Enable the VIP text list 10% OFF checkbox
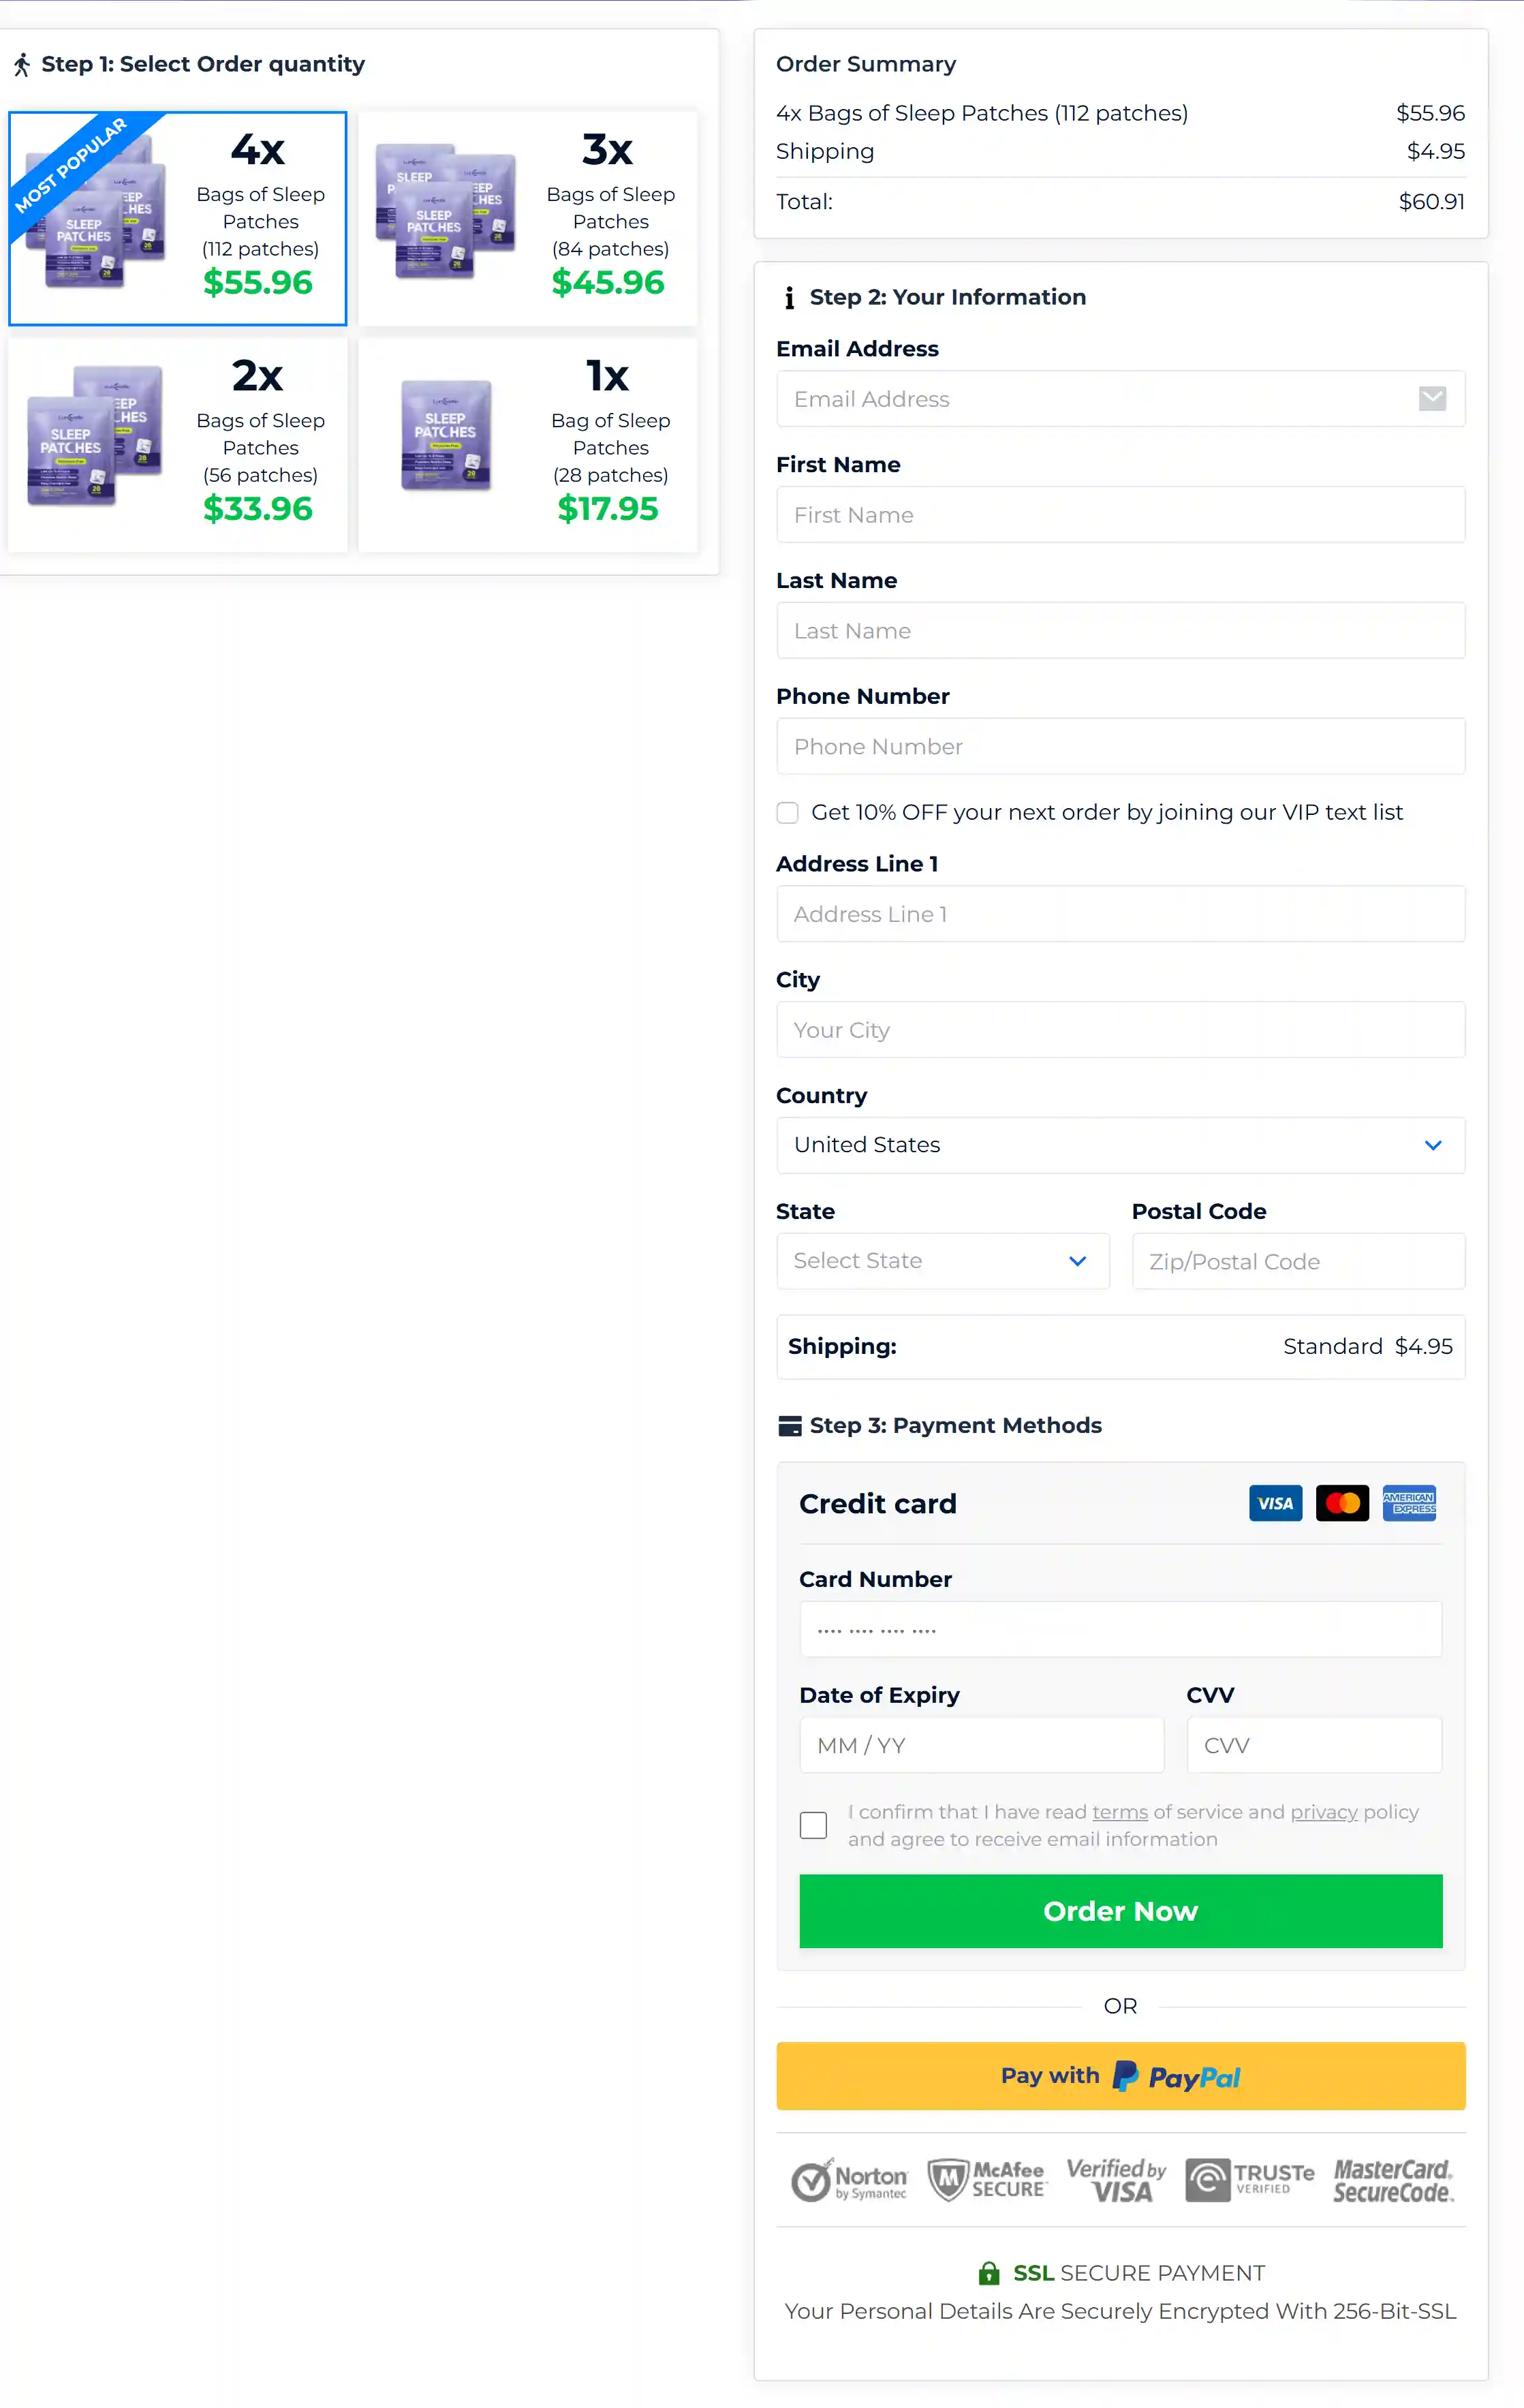This screenshot has width=1524, height=2408. [x=788, y=813]
